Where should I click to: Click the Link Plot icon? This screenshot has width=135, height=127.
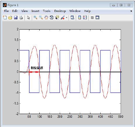(x=72, y=18)
